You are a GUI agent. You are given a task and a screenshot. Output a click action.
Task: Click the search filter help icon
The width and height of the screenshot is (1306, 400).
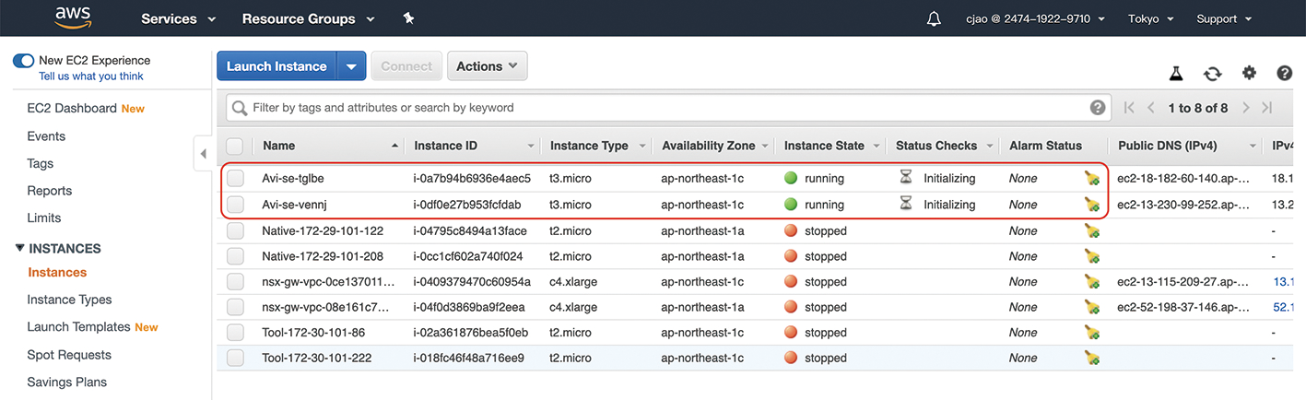[x=1098, y=108]
